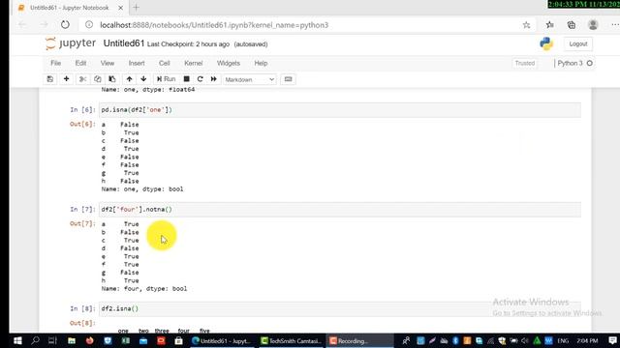Switch to Recording taskbar window
Viewport: 620px width, 348px height.
click(359, 340)
